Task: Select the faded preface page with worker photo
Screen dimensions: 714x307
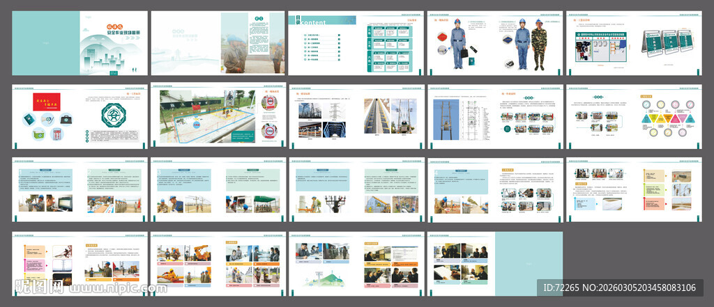Action: coord(218,43)
